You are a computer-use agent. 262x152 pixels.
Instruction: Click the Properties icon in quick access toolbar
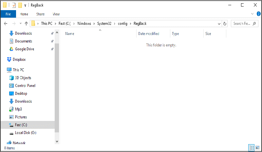click(14, 5)
